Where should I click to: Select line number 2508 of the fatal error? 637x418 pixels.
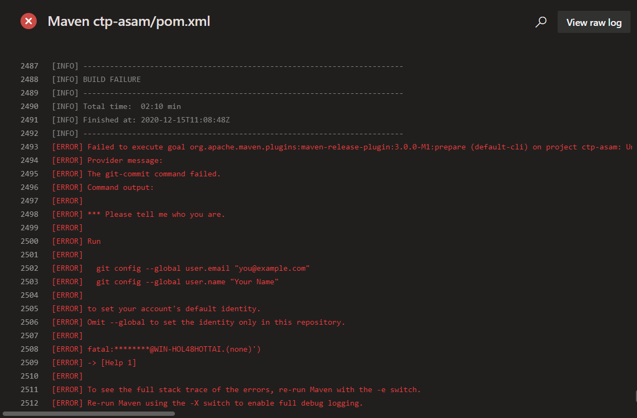pyautogui.click(x=29, y=349)
